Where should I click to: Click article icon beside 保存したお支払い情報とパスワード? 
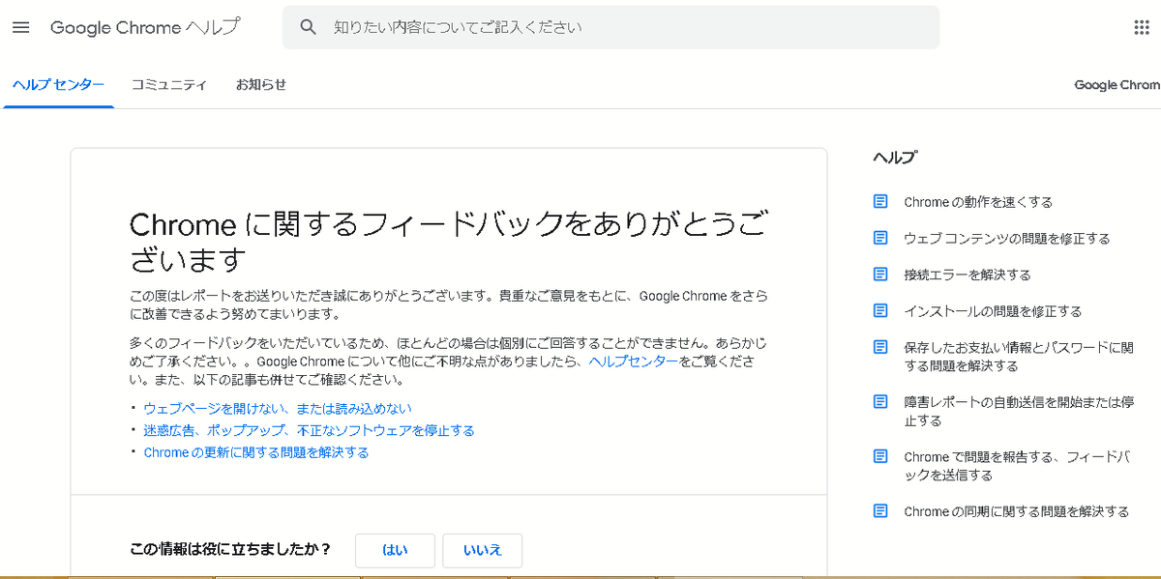coord(880,346)
